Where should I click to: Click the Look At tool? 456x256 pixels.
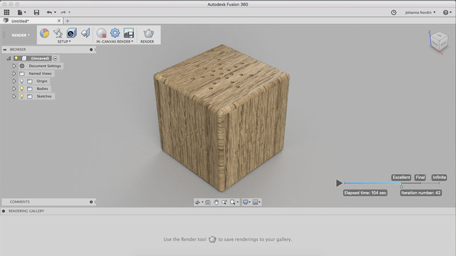tap(208, 202)
